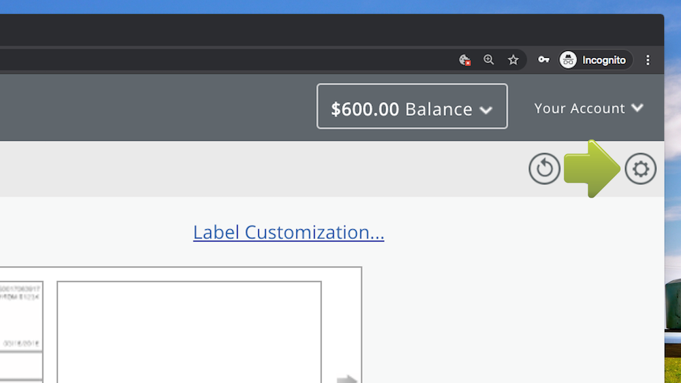This screenshot has height=383, width=681.
Task: Click the saved passwords key icon
Action: (543, 60)
